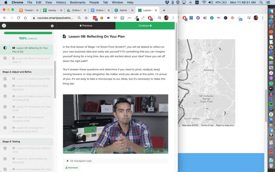275x172 pixels.
Task: Collapse the Stage 2: Adjust and Refine section
Action: [x=27, y=72]
